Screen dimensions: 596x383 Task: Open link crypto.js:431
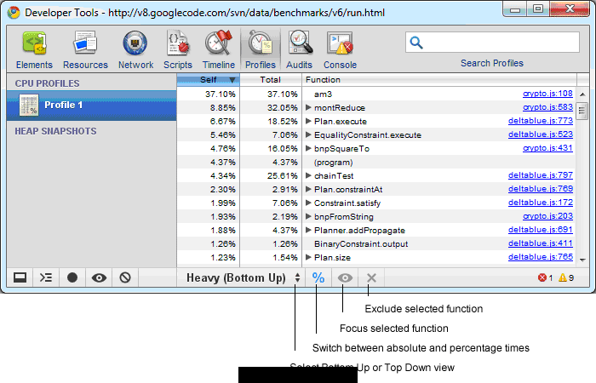[547, 148]
